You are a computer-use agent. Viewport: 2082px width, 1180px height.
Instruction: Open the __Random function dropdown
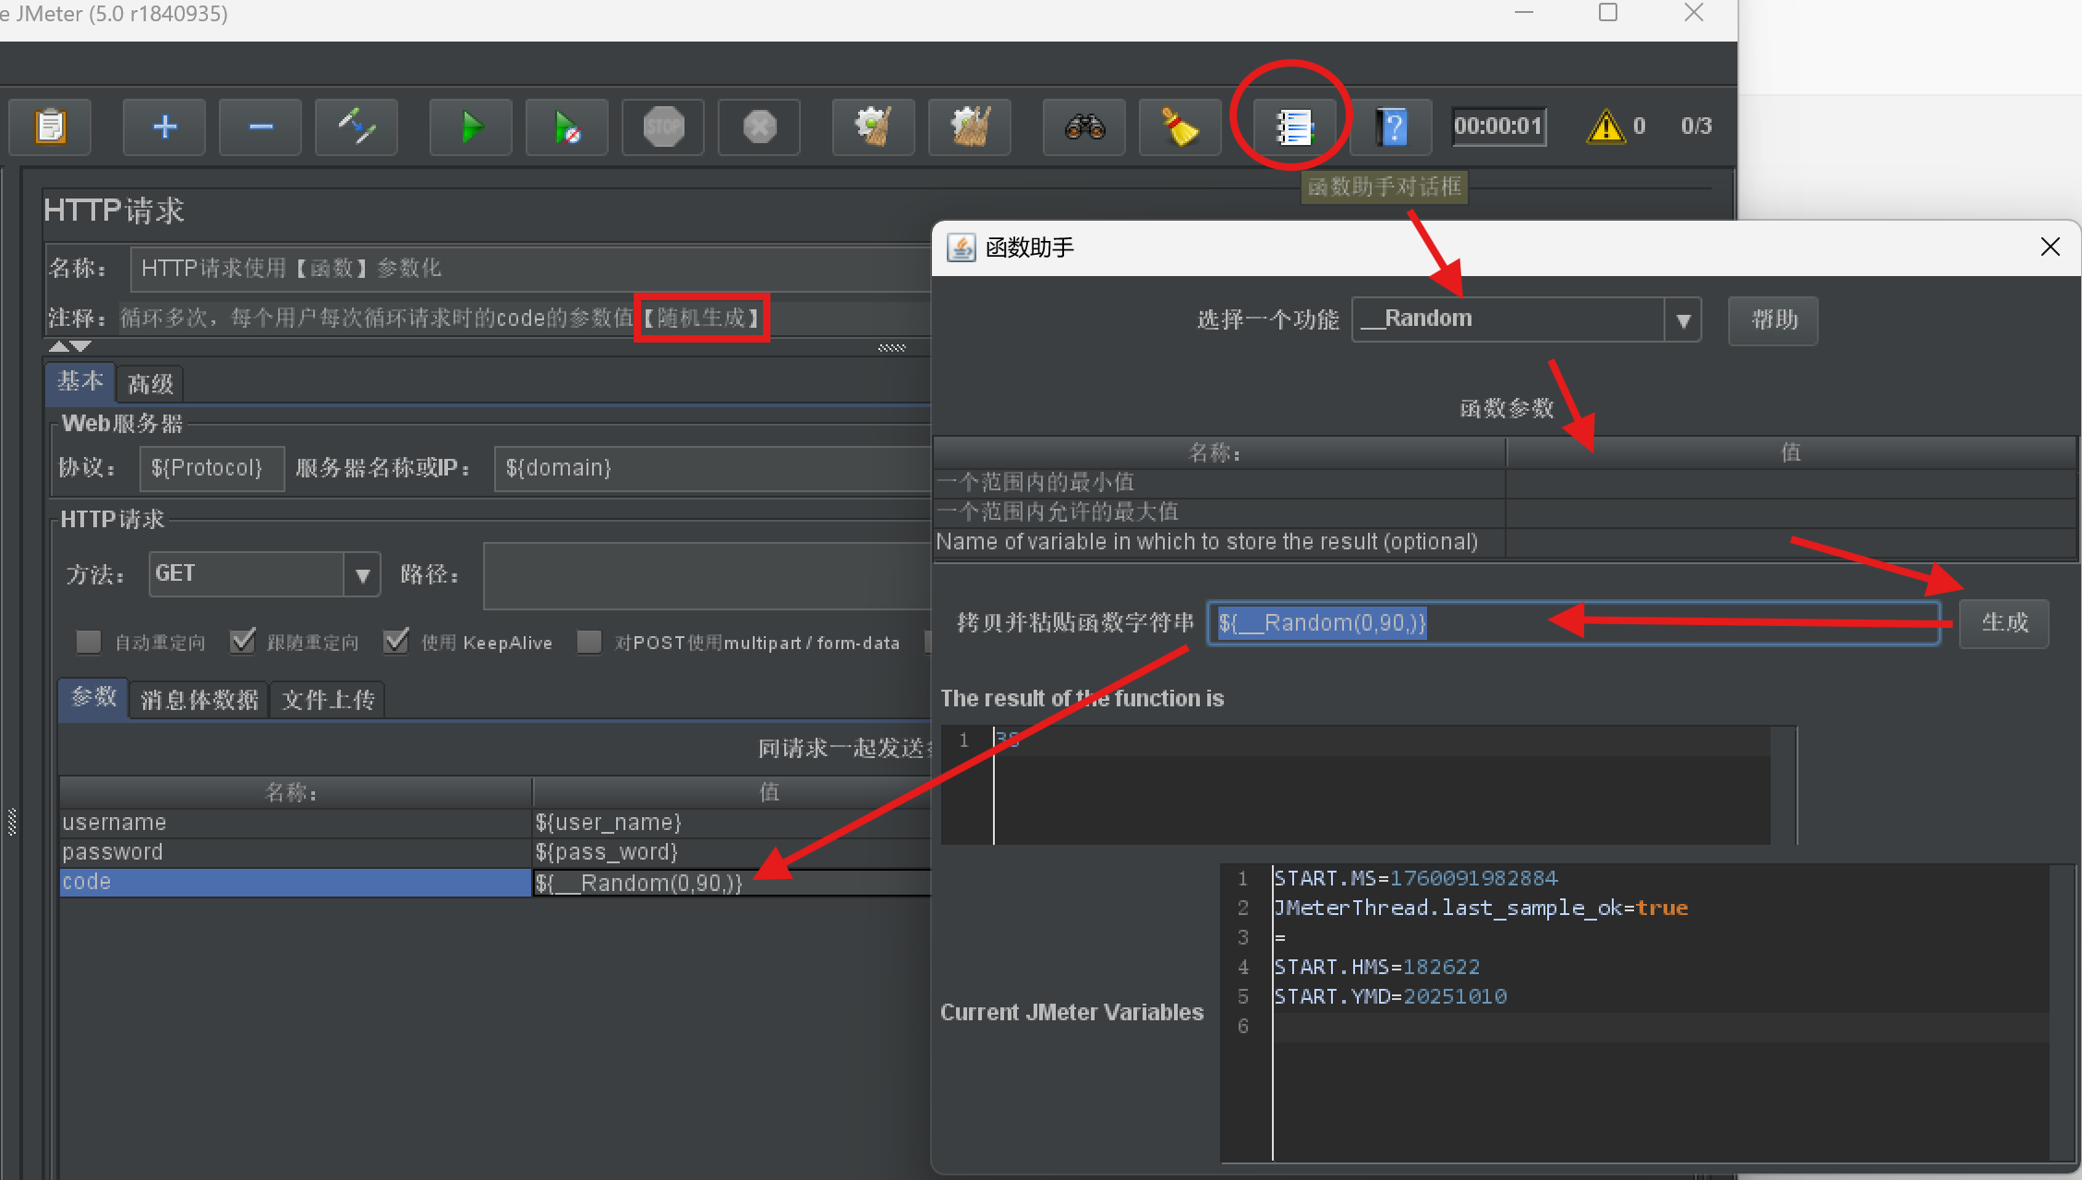coord(1683,320)
